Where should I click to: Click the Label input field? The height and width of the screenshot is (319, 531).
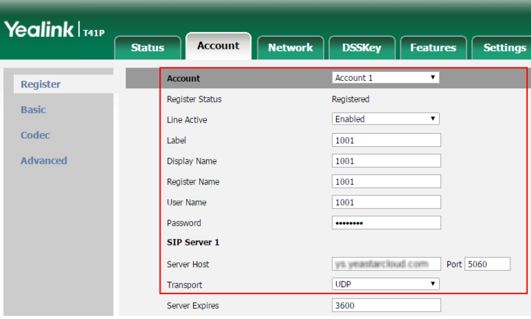(386, 140)
